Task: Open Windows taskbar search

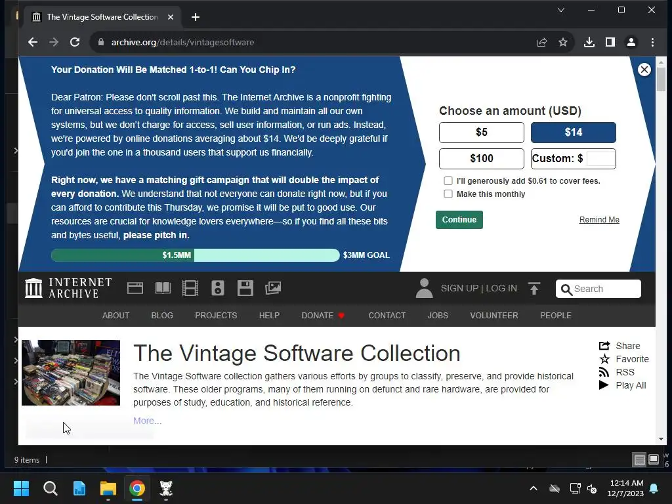Action: coord(50,488)
